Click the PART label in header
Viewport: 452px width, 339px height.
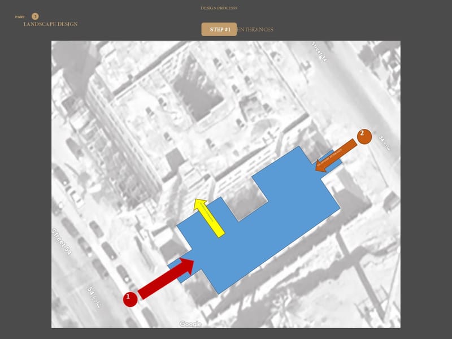20,17
